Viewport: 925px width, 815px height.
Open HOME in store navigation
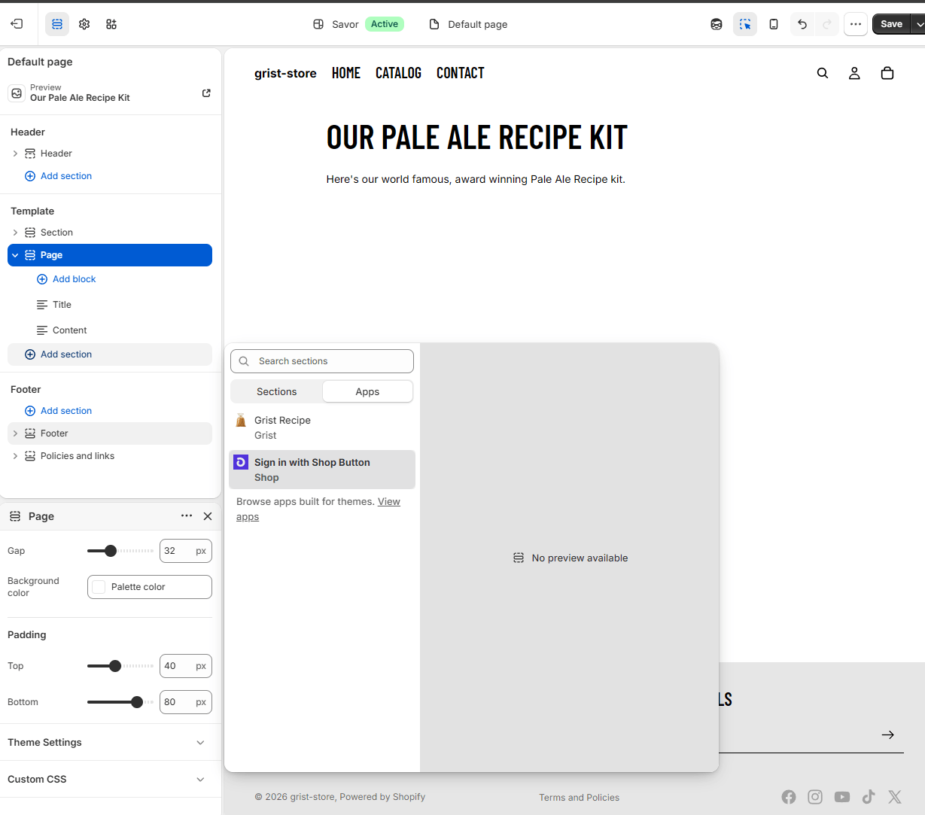coord(346,73)
